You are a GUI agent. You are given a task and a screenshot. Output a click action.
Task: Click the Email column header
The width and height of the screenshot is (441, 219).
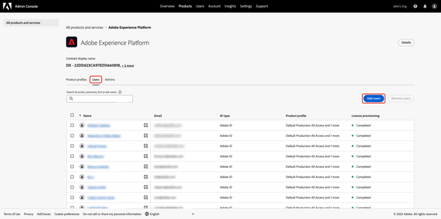coord(158,116)
